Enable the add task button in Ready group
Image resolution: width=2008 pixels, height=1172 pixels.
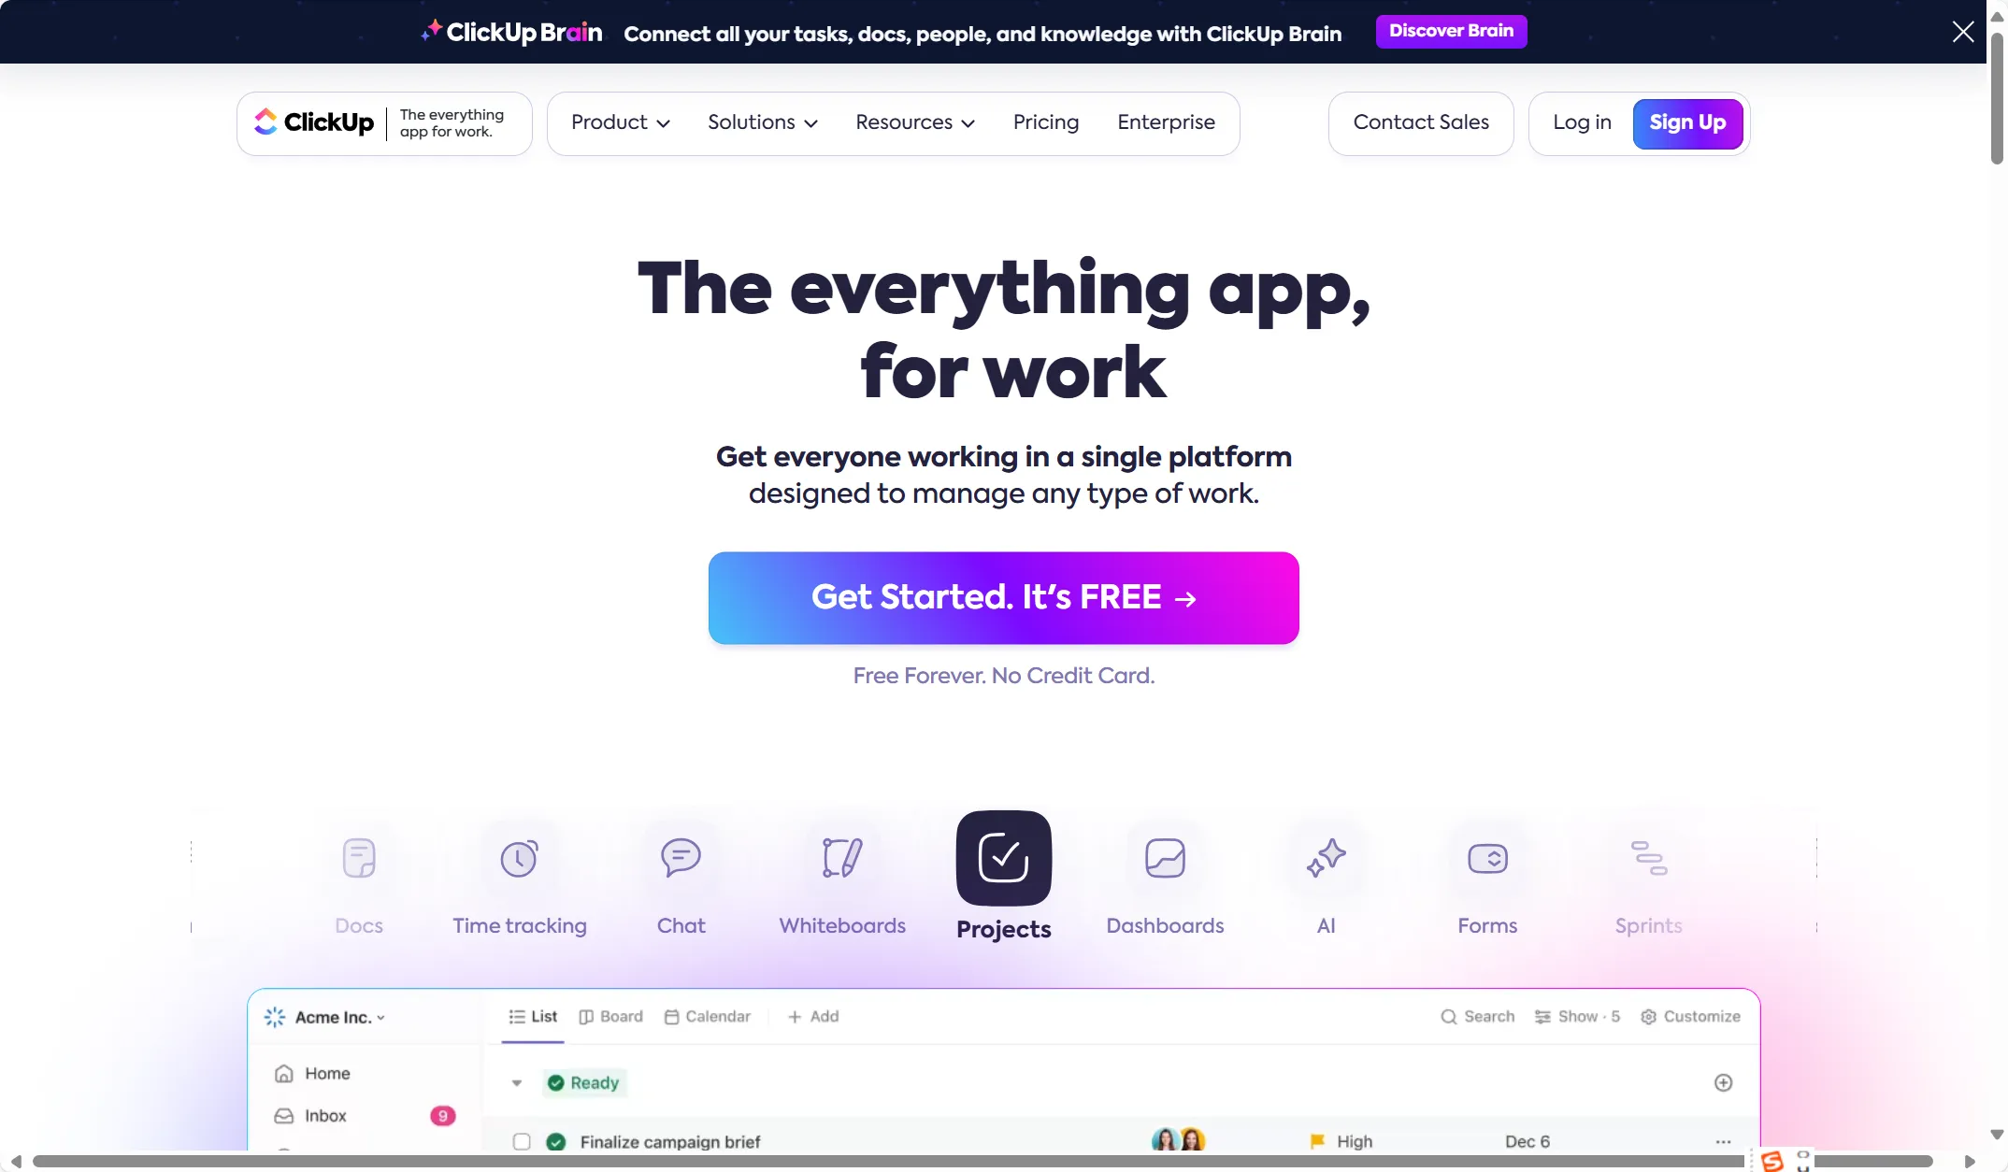coord(1723,1082)
